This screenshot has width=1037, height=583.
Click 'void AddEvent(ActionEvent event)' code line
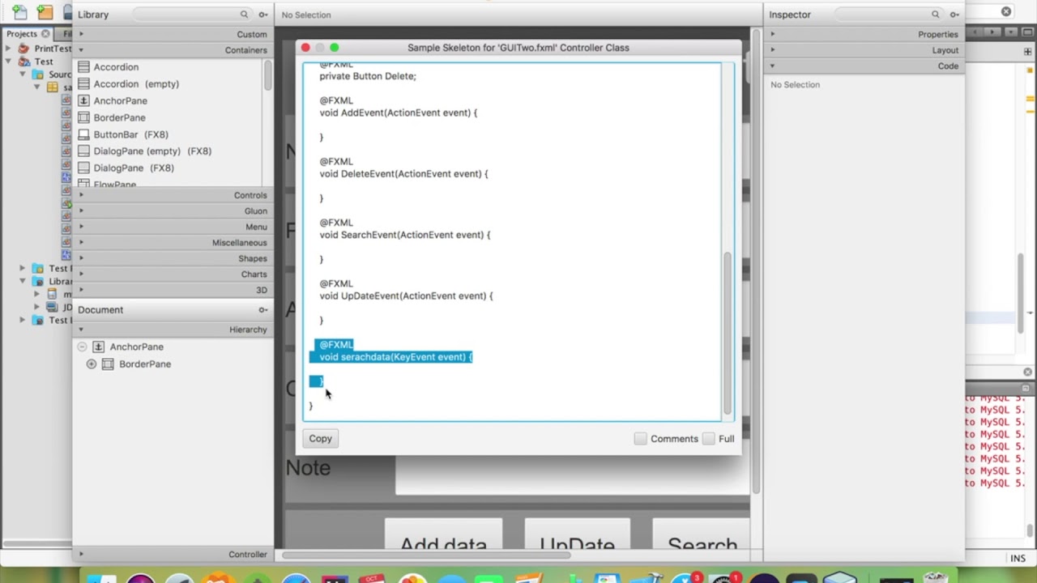[399, 113]
